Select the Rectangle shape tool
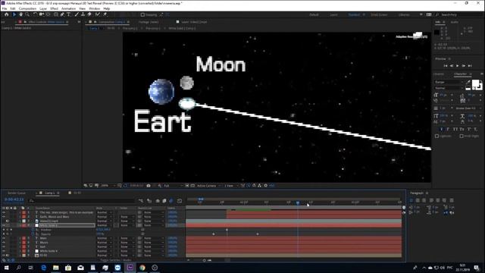This screenshot has height=273, width=485. point(55,14)
